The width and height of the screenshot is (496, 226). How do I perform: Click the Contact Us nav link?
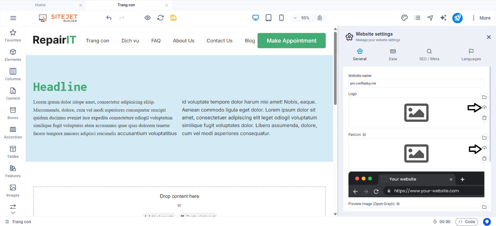point(219,40)
